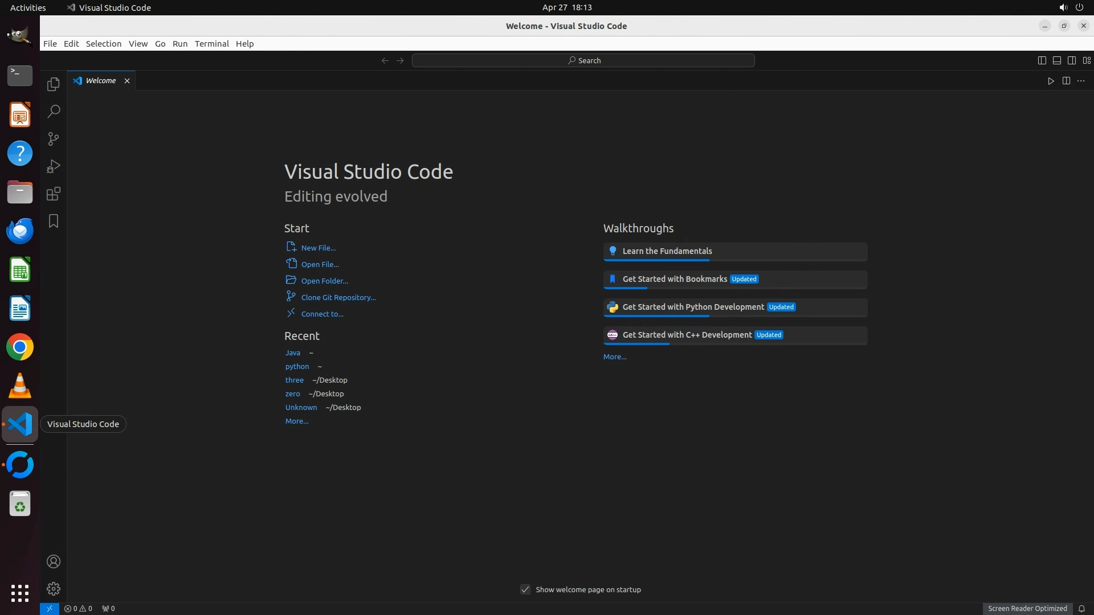Viewport: 1094px width, 615px height.
Task: Open the Search view in activity bar
Action: pos(54,112)
